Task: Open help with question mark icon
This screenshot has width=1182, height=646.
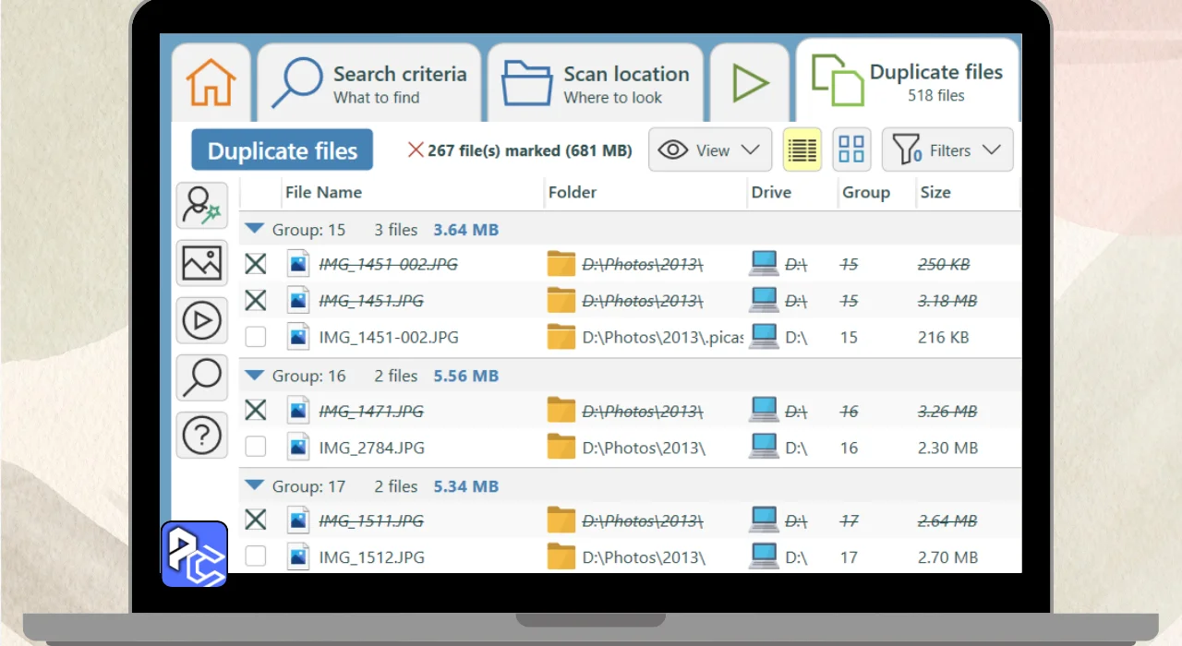Action: coord(201,436)
